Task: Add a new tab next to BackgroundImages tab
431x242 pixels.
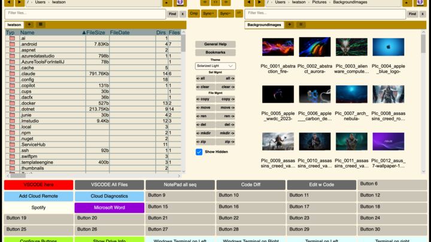Action: pos(290,24)
